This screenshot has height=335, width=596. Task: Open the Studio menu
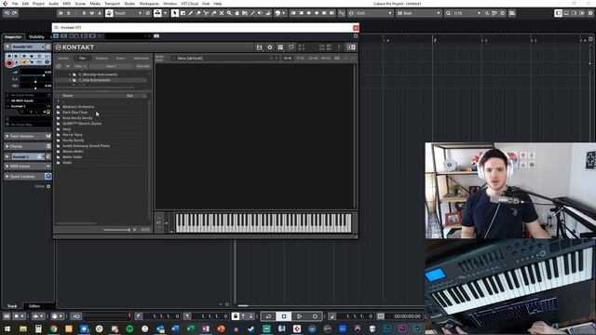pos(129,4)
